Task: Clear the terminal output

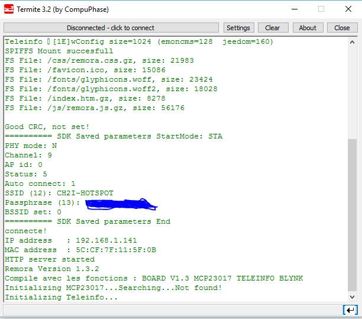Action: pos(273,28)
